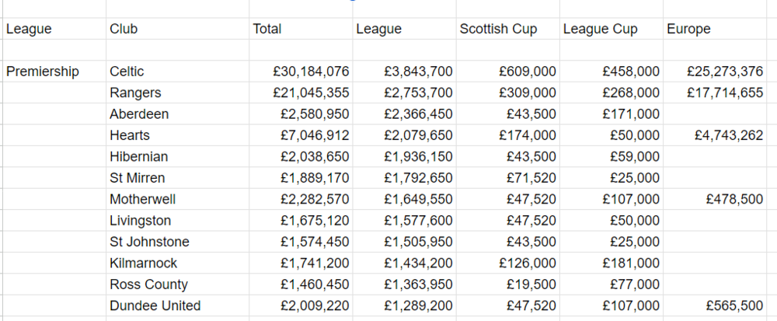Viewport: 777px width, 321px height.
Task: Click the Celtic club cell
Action: [127, 72]
